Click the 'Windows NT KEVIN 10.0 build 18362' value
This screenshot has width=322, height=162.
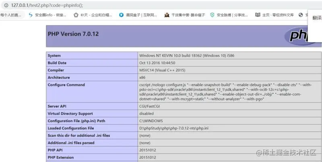(187, 55)
